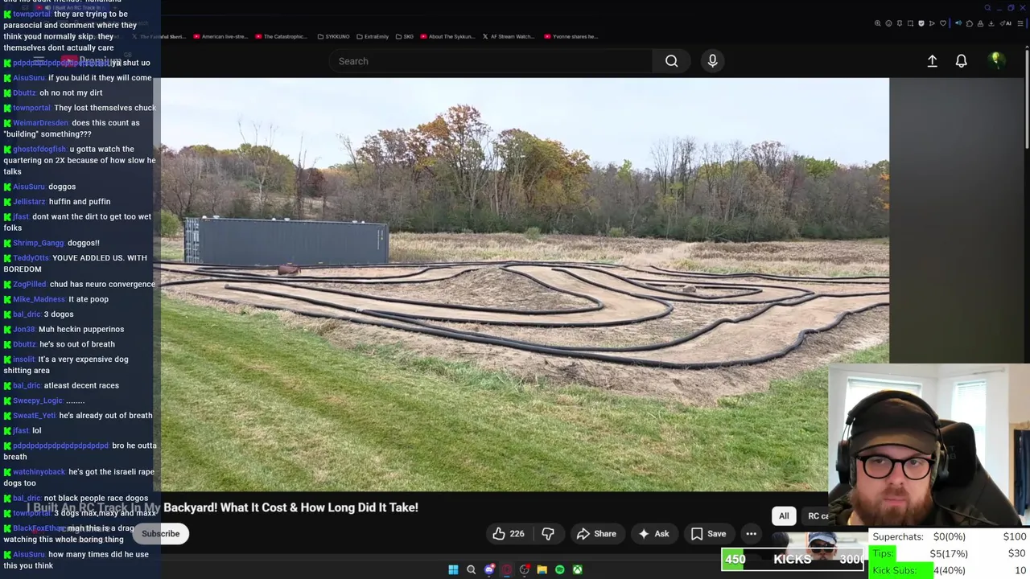
Task: Click chat username Sweepy_Logic
Action: [x=37, y=400]
